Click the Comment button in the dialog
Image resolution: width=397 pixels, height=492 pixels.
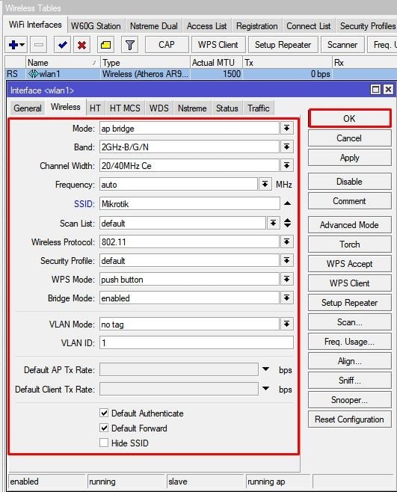coord(349,201)
